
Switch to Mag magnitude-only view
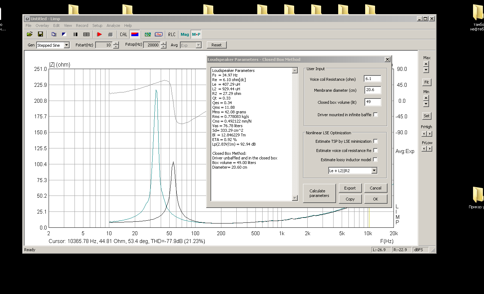click(x=185, y=34)
